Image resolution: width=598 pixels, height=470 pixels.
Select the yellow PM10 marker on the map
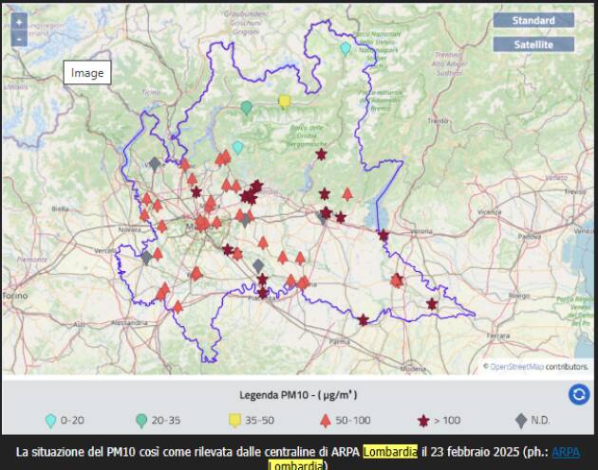click(x=284, y=101)
